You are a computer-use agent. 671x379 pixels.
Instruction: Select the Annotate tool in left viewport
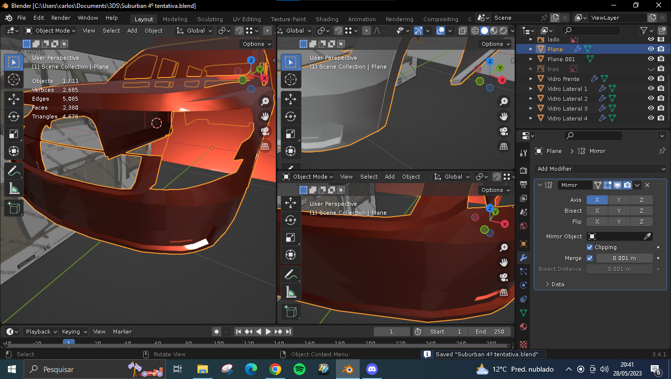tap(14, 171)
